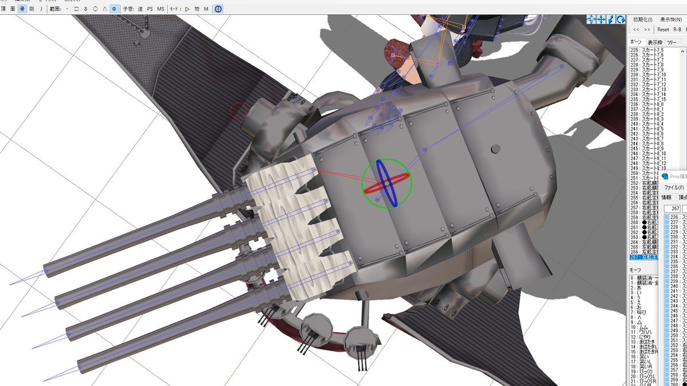687x386 pixels.
Task: Click the index field showing 267
Action: pyautogui.click(x=672, y=209)
